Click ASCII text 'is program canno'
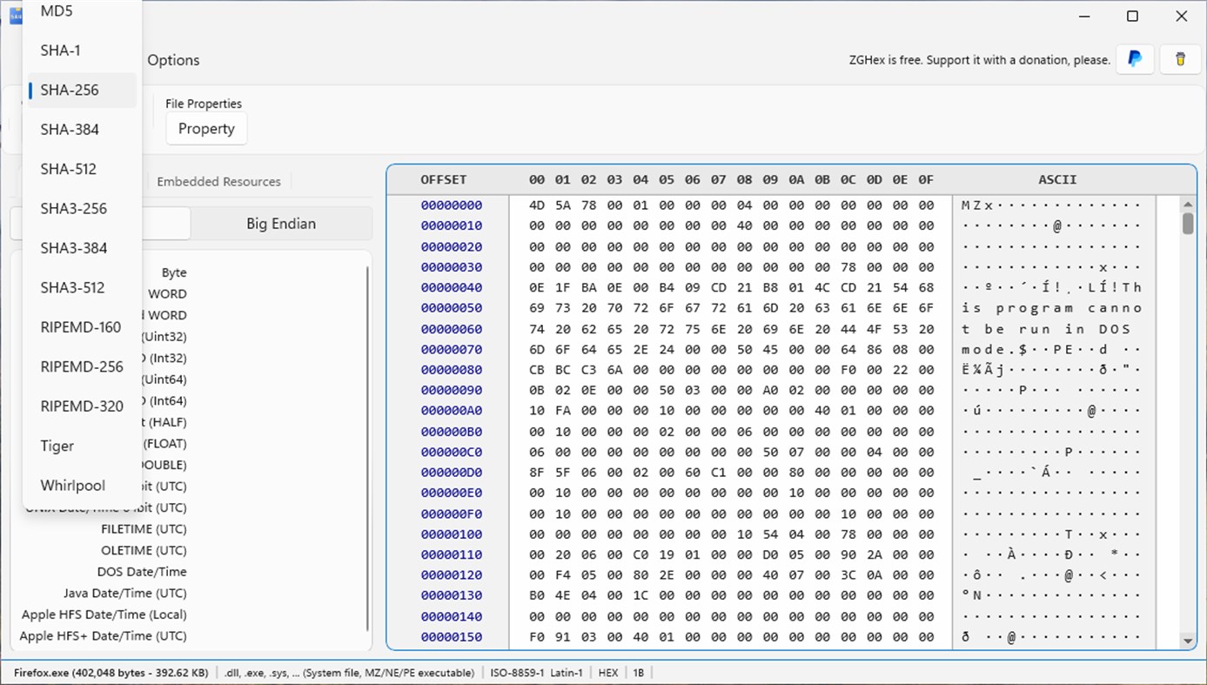Viewport: 1207px width, 685px height. point(1051,308)
